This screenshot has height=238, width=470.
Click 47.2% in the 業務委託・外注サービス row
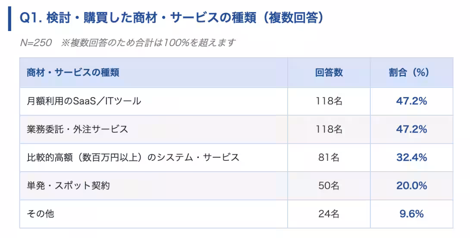pyautogui.click(x=411, y=129)
